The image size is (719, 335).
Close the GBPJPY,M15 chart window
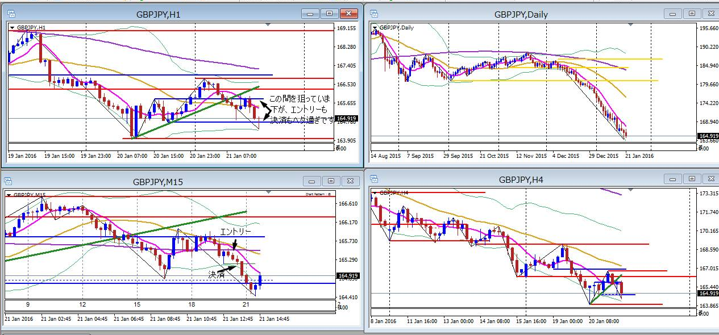tap(349, 181)
